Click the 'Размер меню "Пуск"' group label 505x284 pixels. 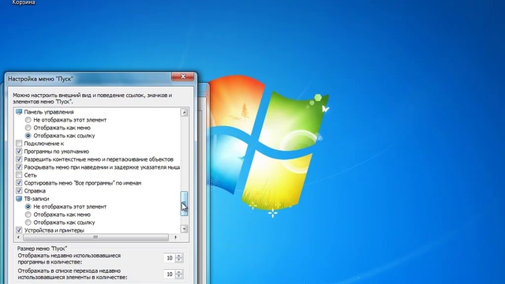pyautogui.click(x=42, y=248)
